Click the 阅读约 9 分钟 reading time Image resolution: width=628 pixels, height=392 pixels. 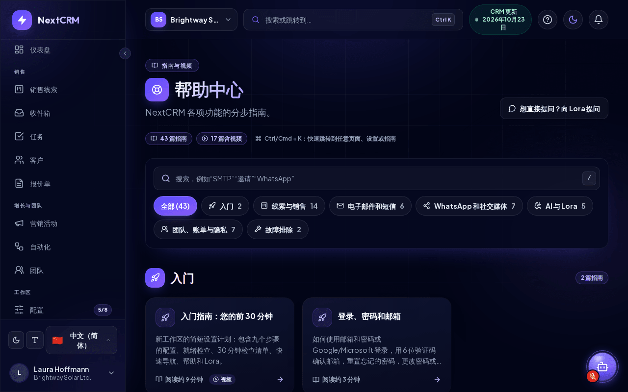[x=180, y=379]
